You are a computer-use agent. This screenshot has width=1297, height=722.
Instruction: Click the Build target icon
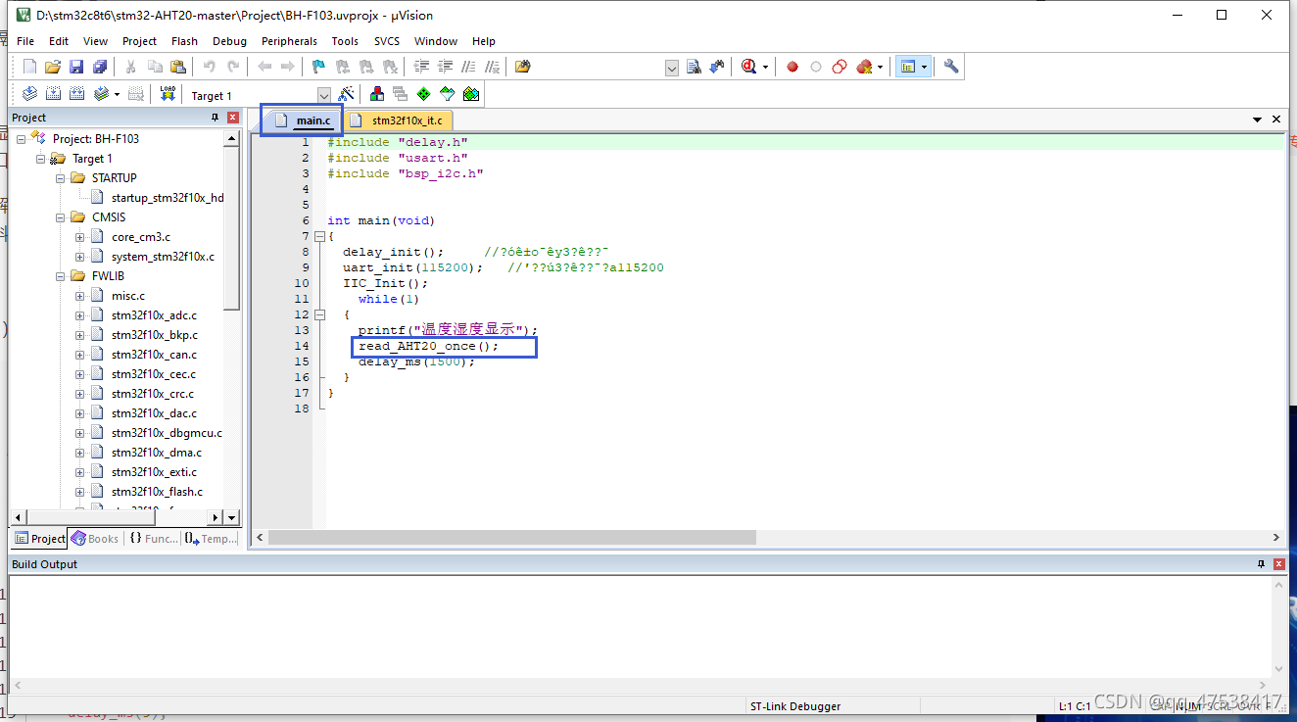tap(53, 94)
